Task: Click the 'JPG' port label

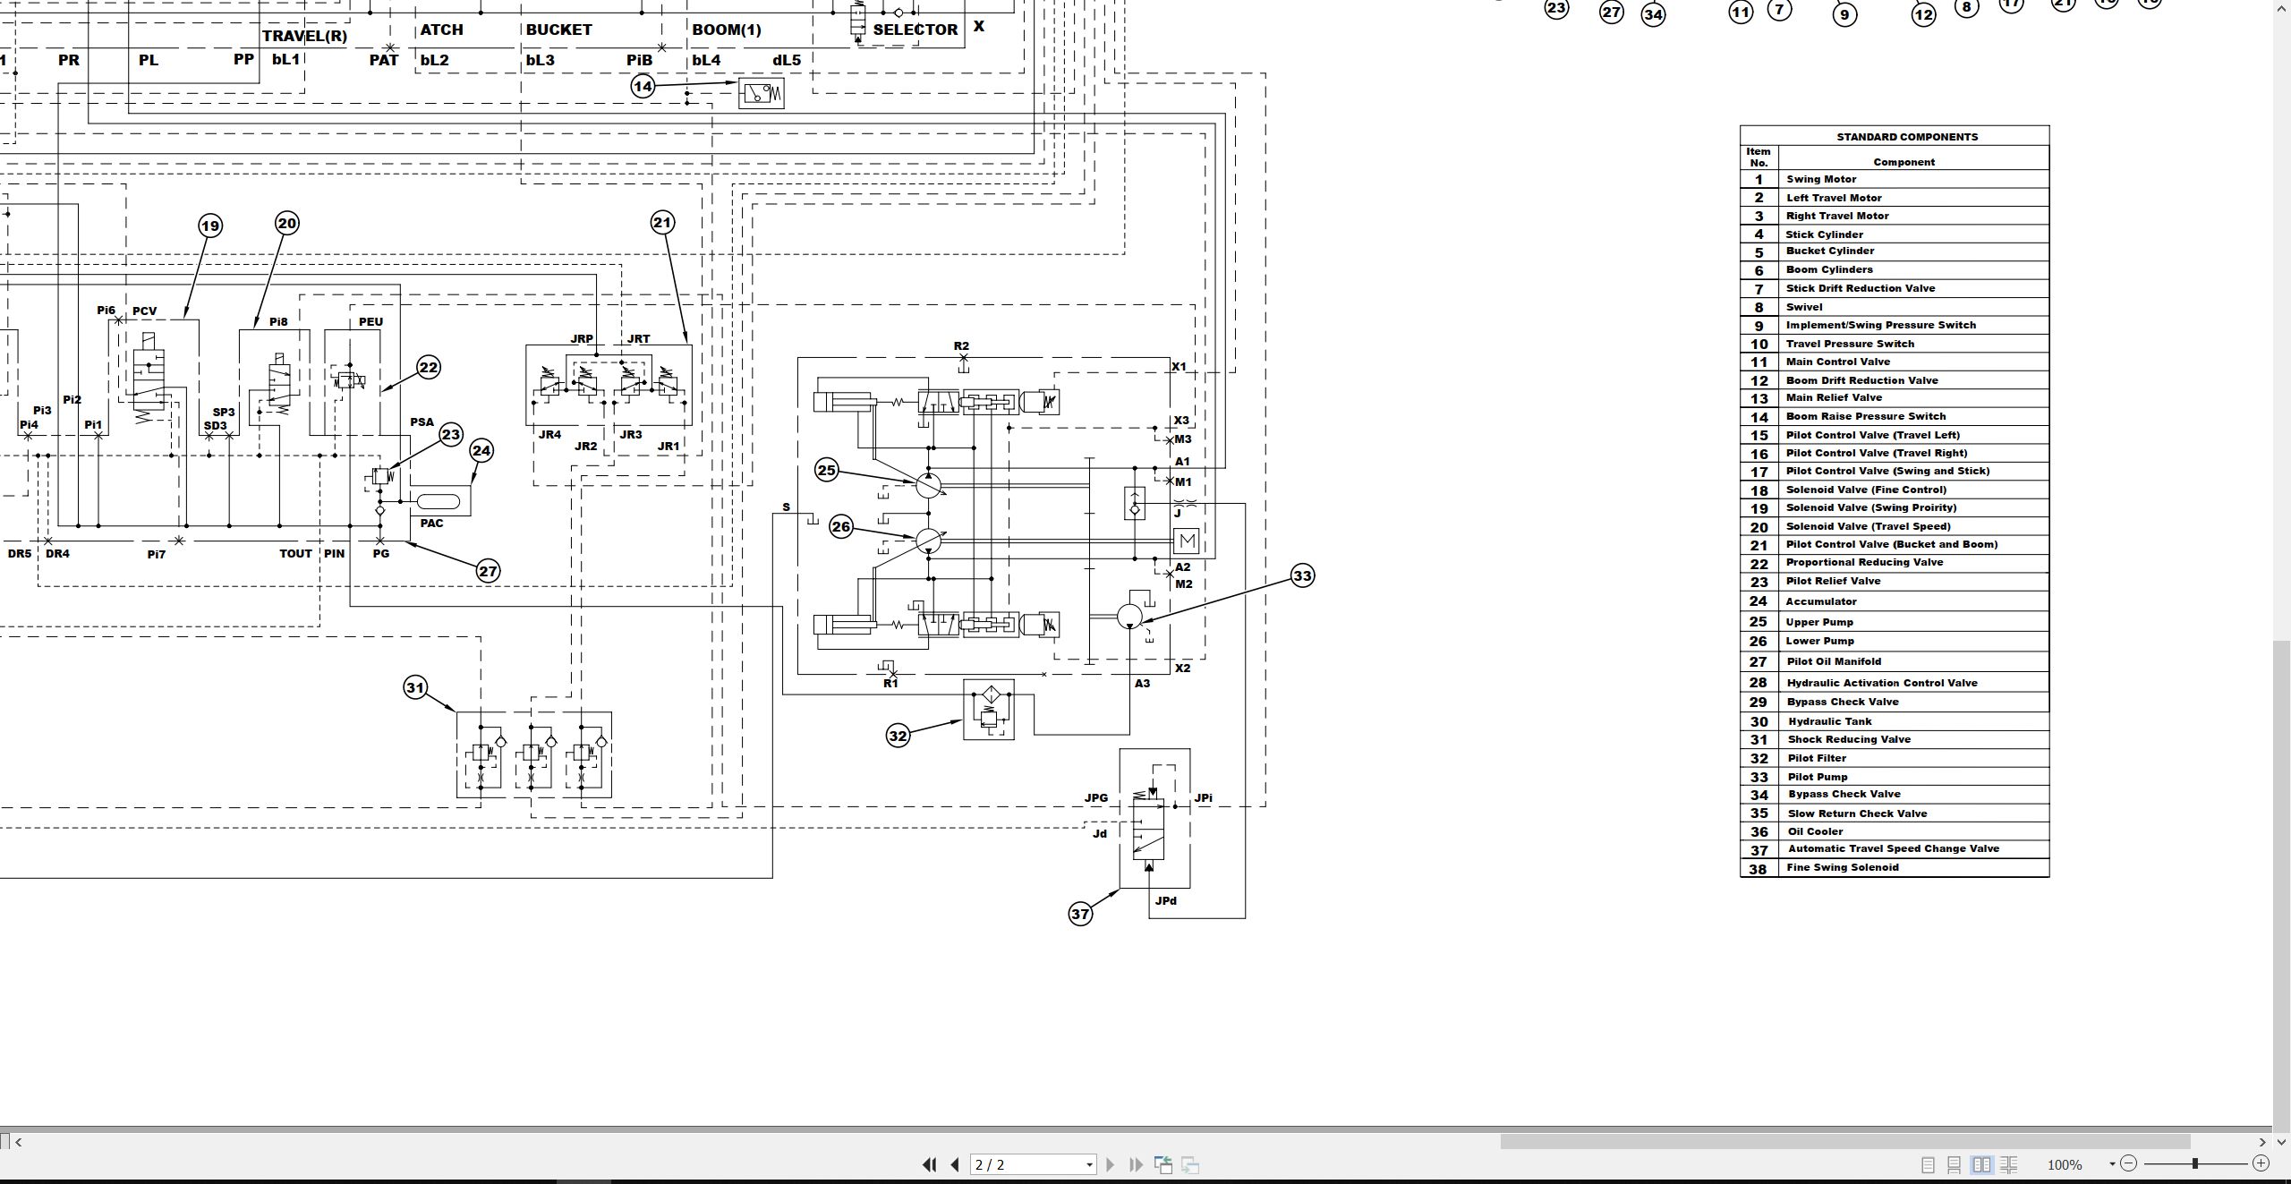Action: tap(1096, 797)
